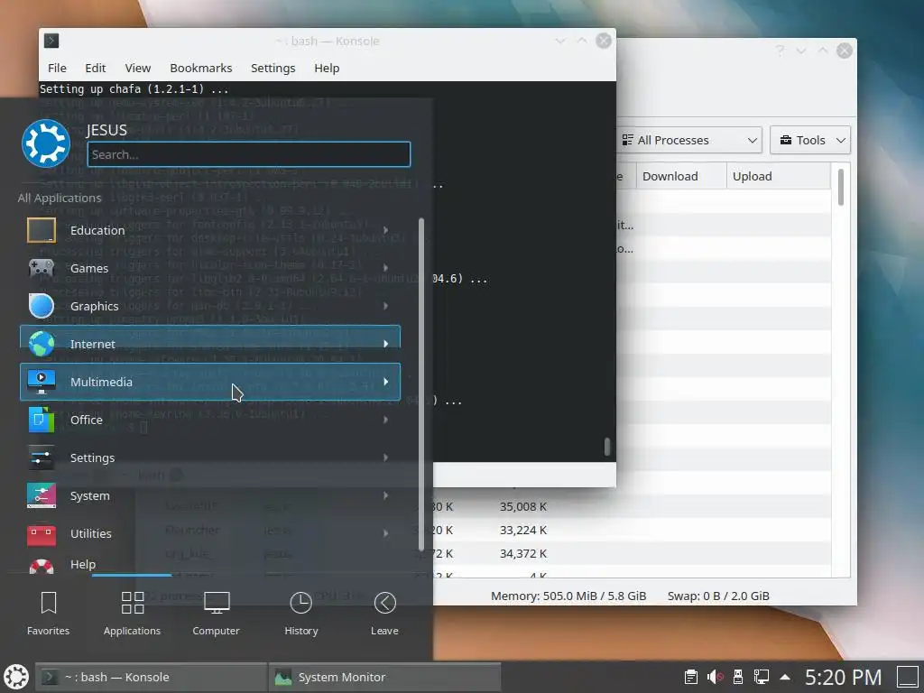Open the removable devices tray icon
The image size is (924, 693).
pyautogui.click(x=738, y=677)
